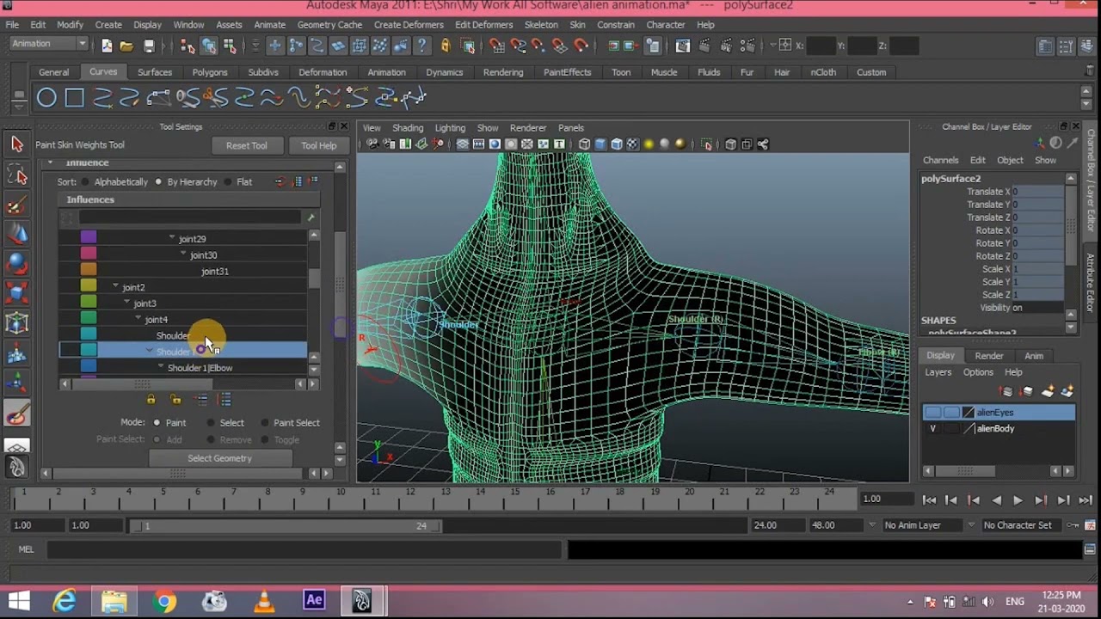Screen dimensions: 1101x619
Task: Click the yellow use all lights sphere icon
Action: [x=649, y=144]
